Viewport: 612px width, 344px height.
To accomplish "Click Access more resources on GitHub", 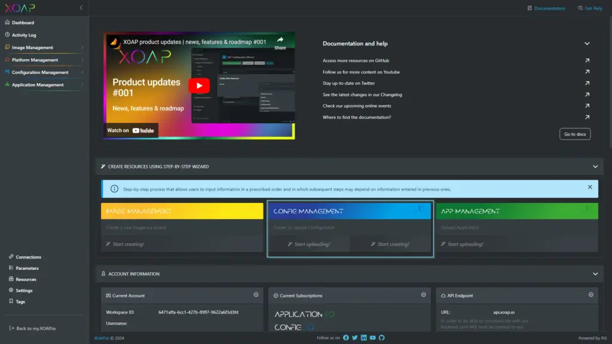I will (356, 60).
